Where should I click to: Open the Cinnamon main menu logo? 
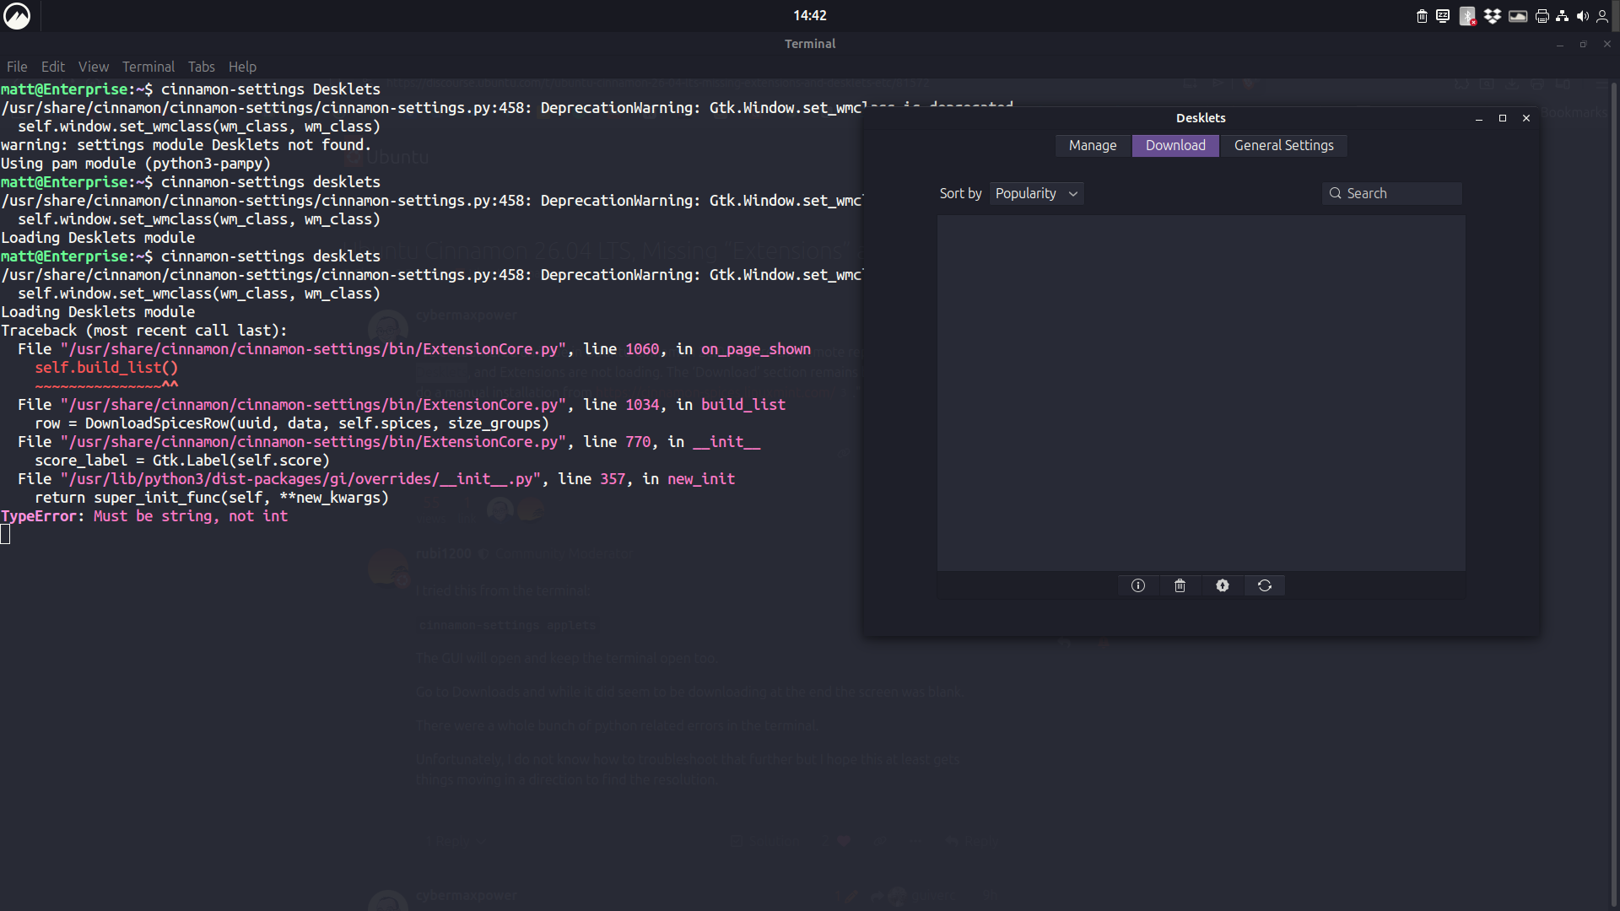pos(17,16)
